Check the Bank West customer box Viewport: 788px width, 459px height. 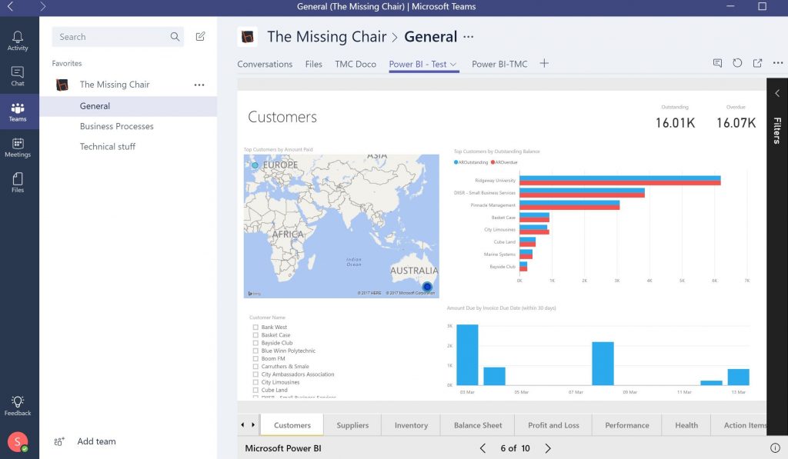pos(255,328)
